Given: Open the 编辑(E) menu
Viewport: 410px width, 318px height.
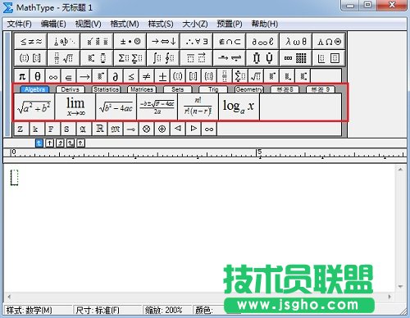Looking at the screenshot, I should (53, 24).
